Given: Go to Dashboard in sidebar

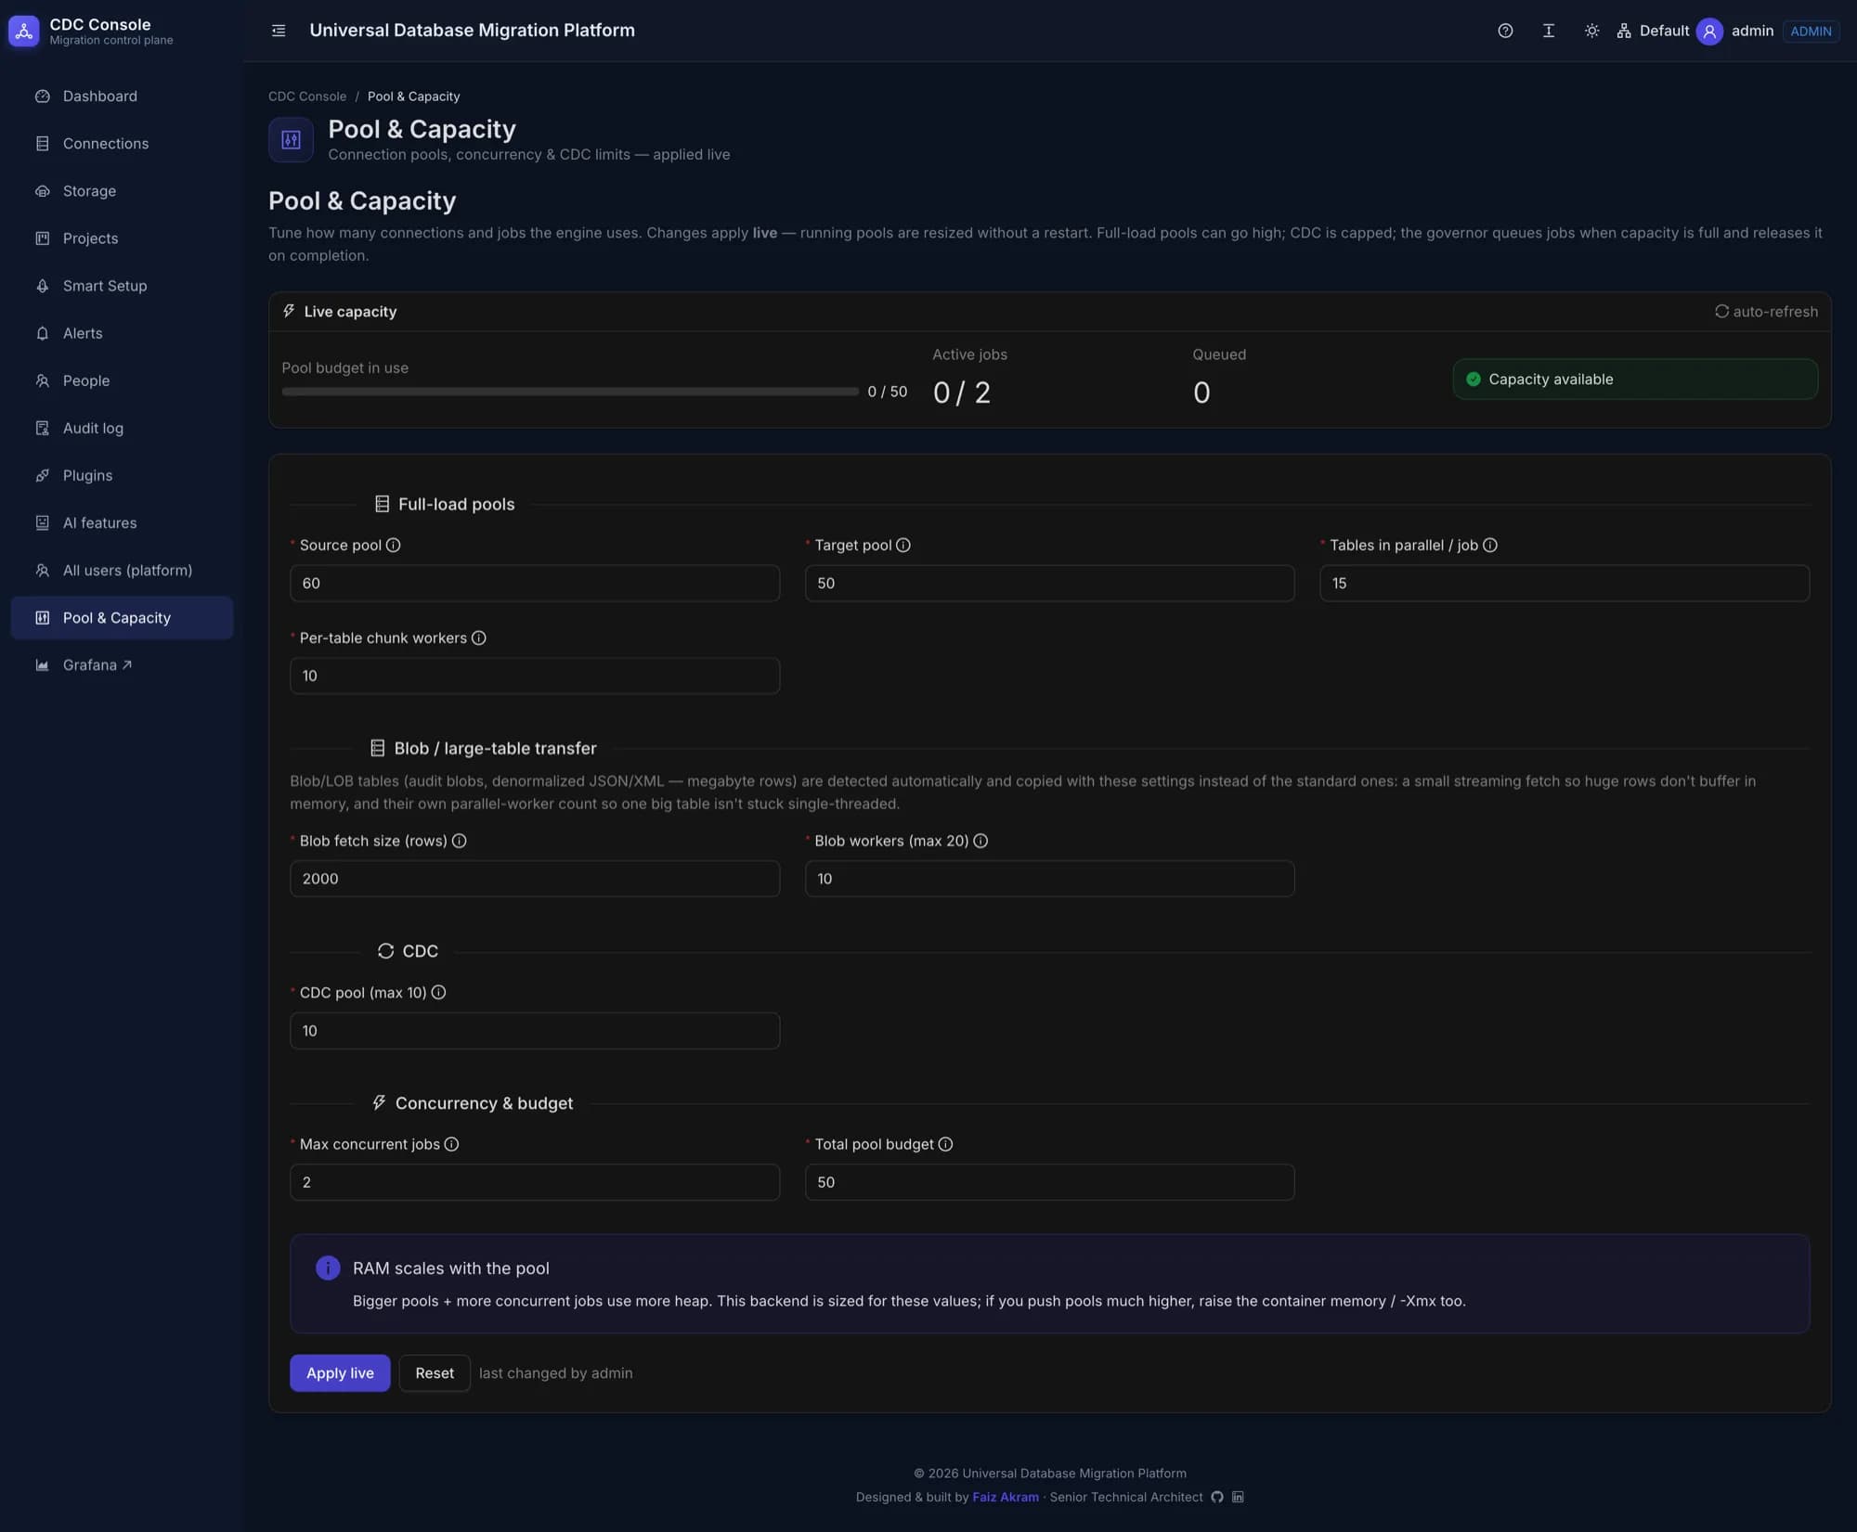Looking at the screenshot, I should click(122, 97).
